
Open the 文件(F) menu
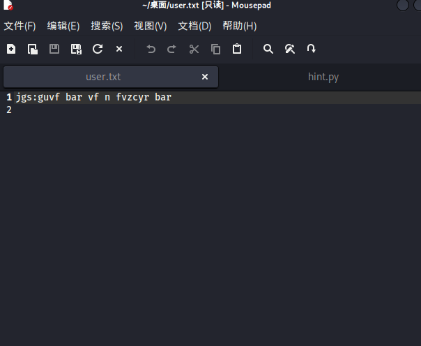(x=20, y=26)
